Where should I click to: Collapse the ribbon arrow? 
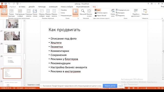pyautogui.click(x=162, y=18)
